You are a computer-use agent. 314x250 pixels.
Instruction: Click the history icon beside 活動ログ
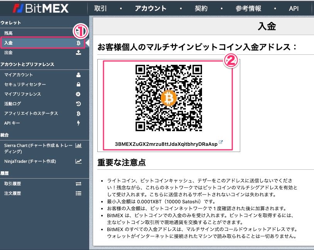point(78,104)
